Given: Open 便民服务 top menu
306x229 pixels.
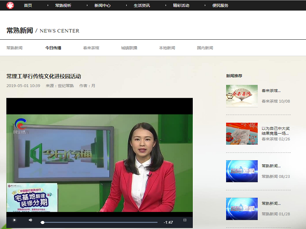Looking at the screenshot, I should tap(220, 5).
